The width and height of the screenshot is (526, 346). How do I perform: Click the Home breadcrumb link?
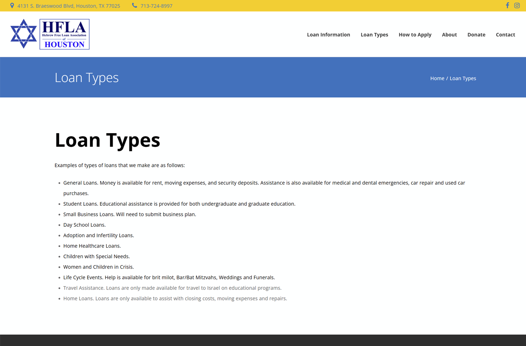(x=437, y=78)
